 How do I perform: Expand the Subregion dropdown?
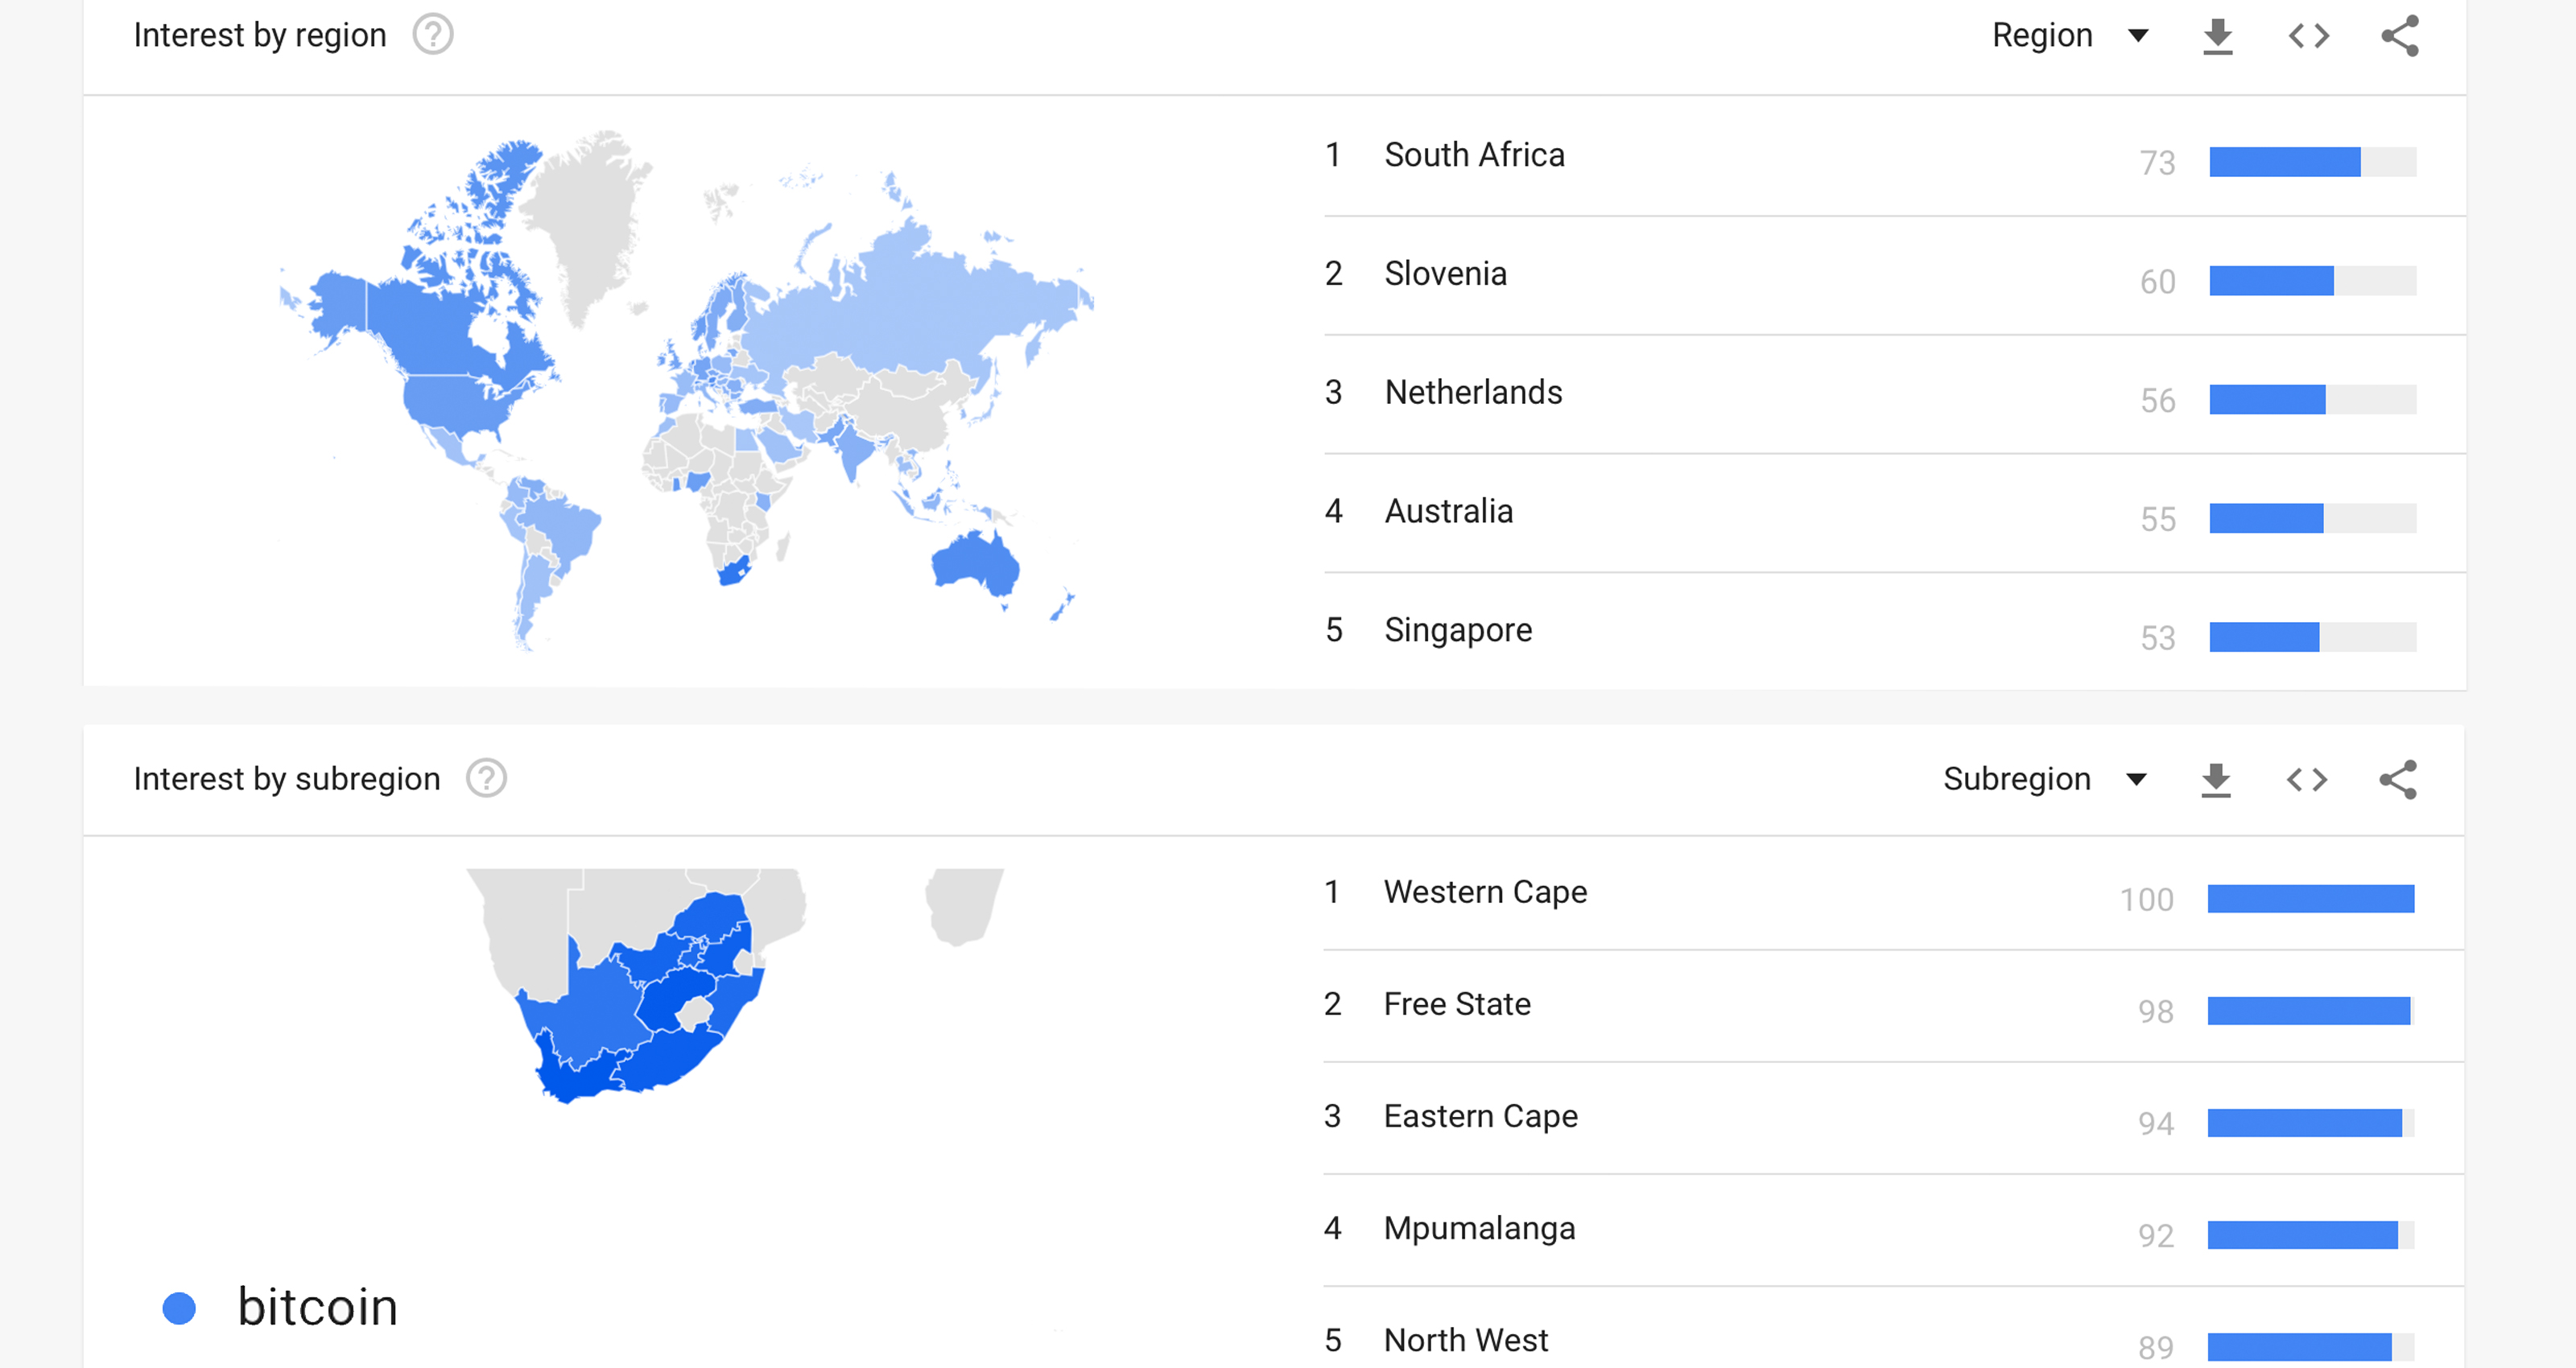tap(2045, 779)
